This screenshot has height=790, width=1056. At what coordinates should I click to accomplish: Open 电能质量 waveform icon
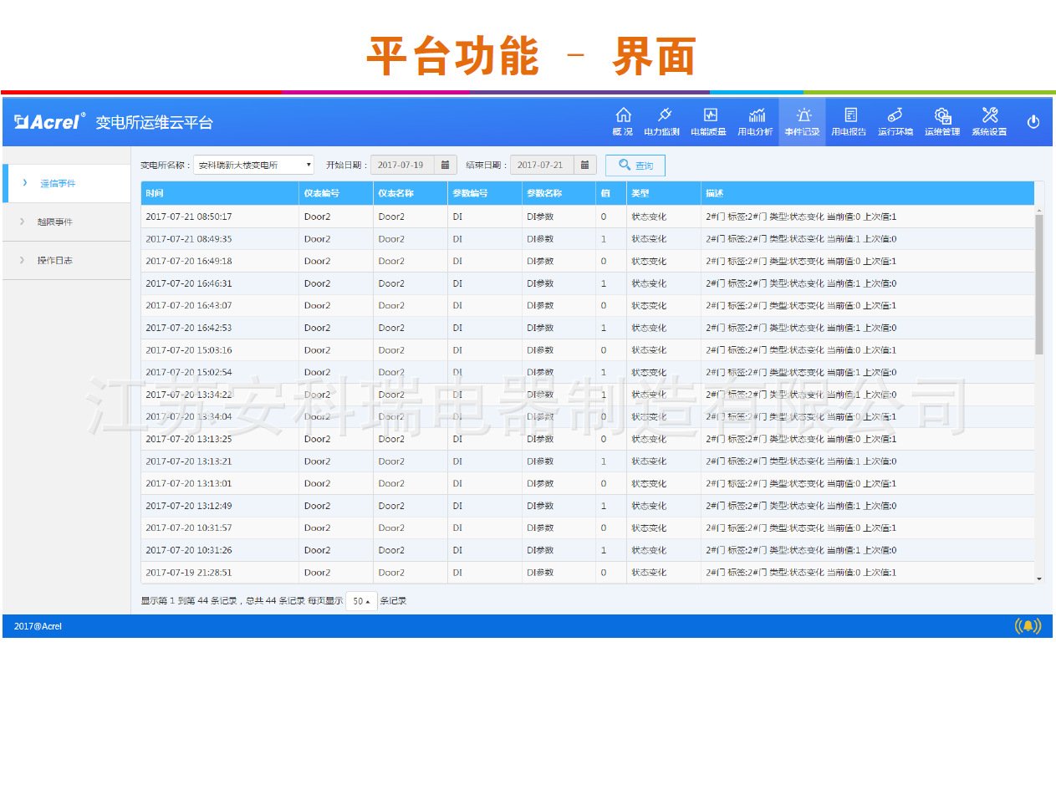coord(710,115)
